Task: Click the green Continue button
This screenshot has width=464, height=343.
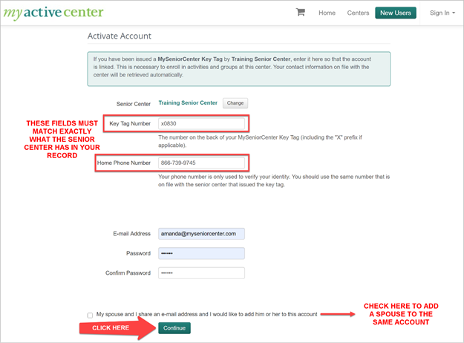Action: (x=174, y=328)
